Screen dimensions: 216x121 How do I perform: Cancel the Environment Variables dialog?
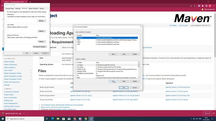[x=134, y=87]
